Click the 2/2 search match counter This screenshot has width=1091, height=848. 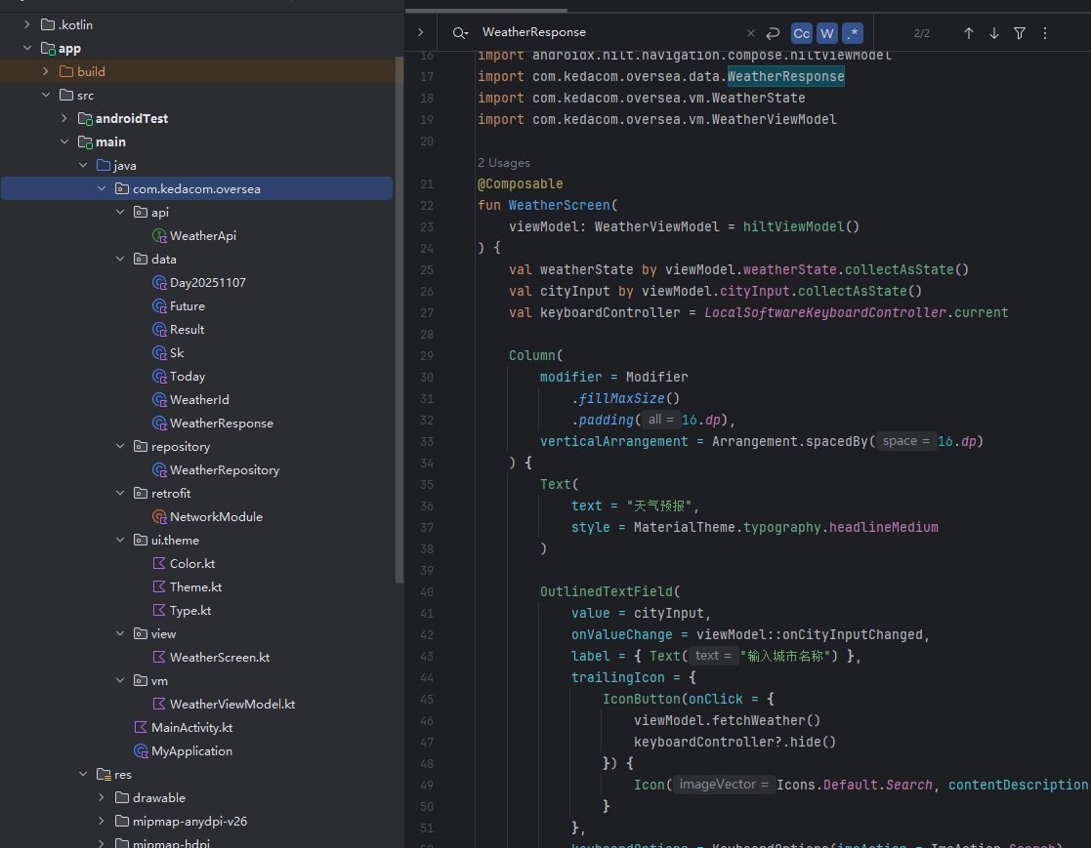(x=922, y=33)
